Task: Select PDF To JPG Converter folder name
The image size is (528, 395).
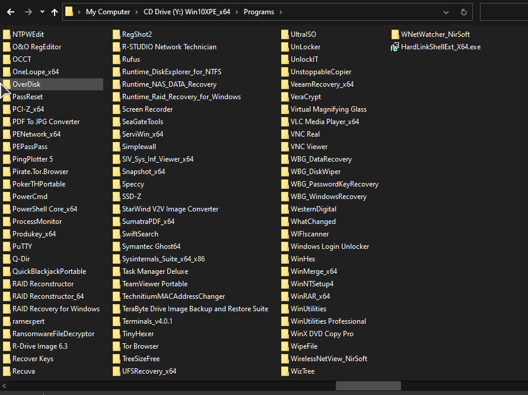Action: [x=46, y=122]
